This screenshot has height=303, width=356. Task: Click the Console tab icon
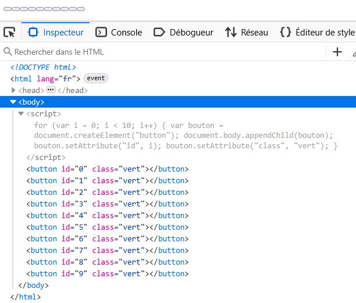click(x=101, y=32)
